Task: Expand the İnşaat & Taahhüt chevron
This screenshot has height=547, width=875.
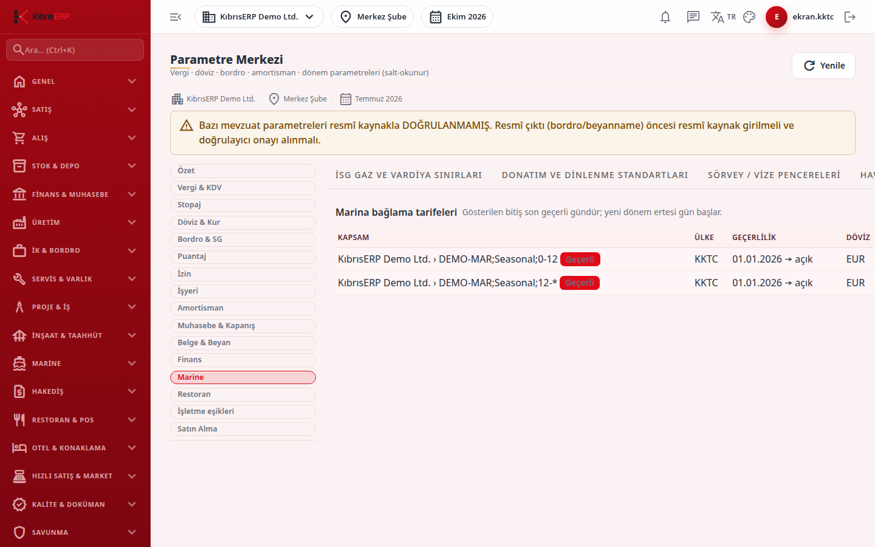Action: tap(132, 335)
